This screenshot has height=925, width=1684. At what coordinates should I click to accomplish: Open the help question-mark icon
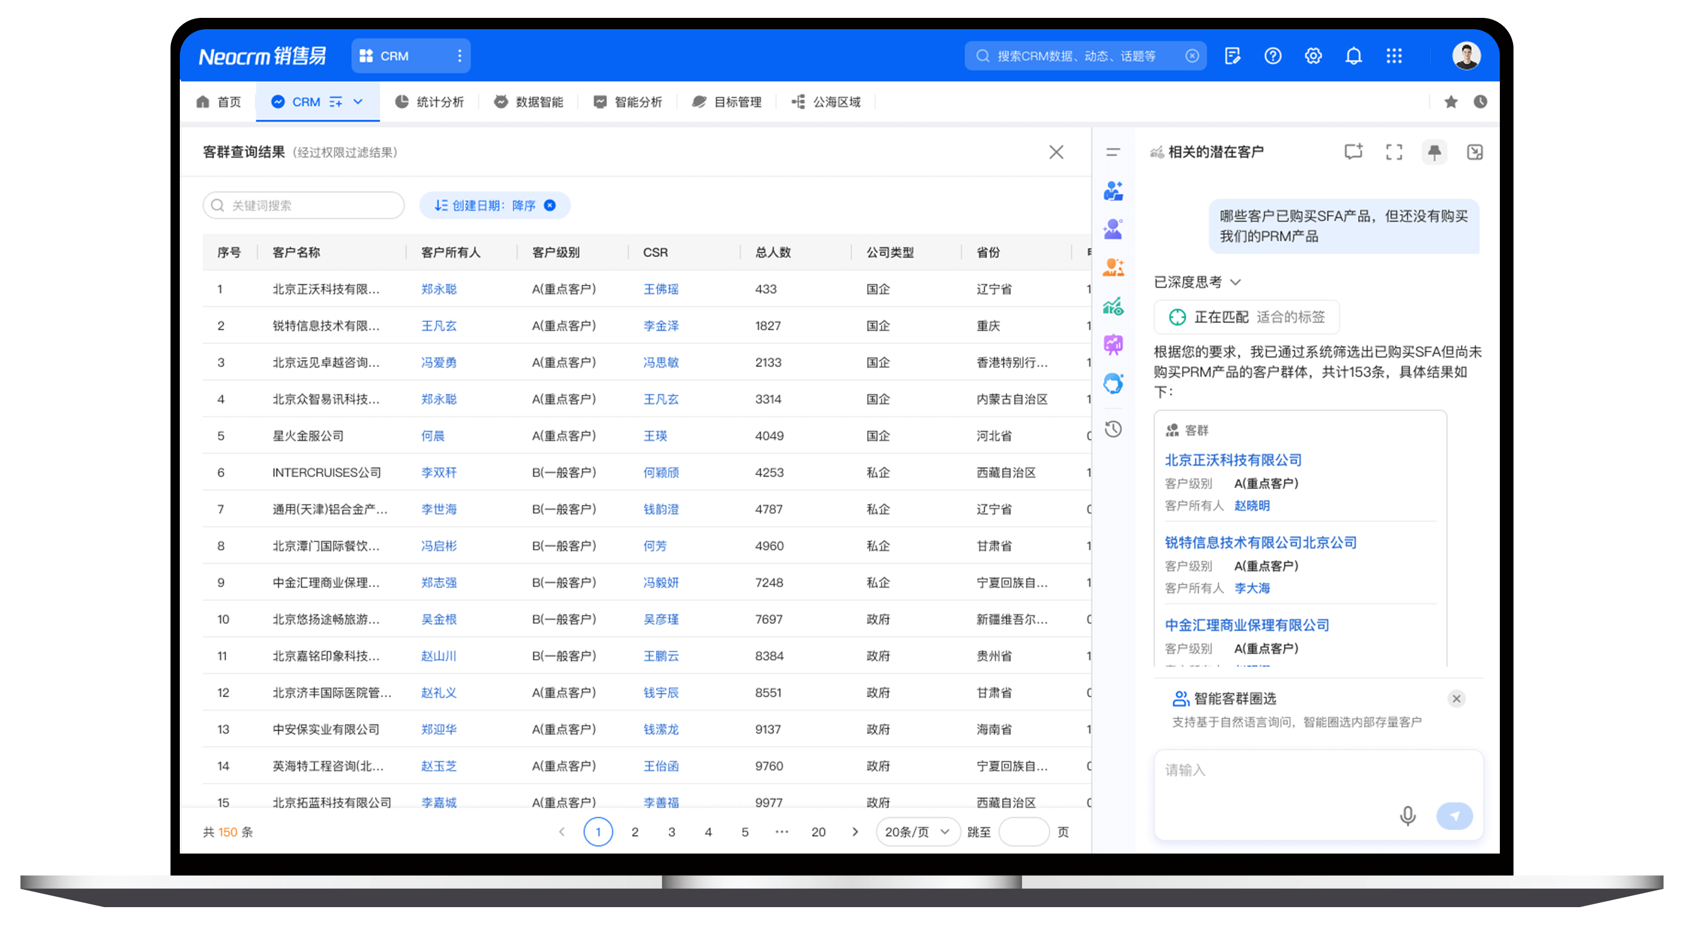[x=1273, y=56]
